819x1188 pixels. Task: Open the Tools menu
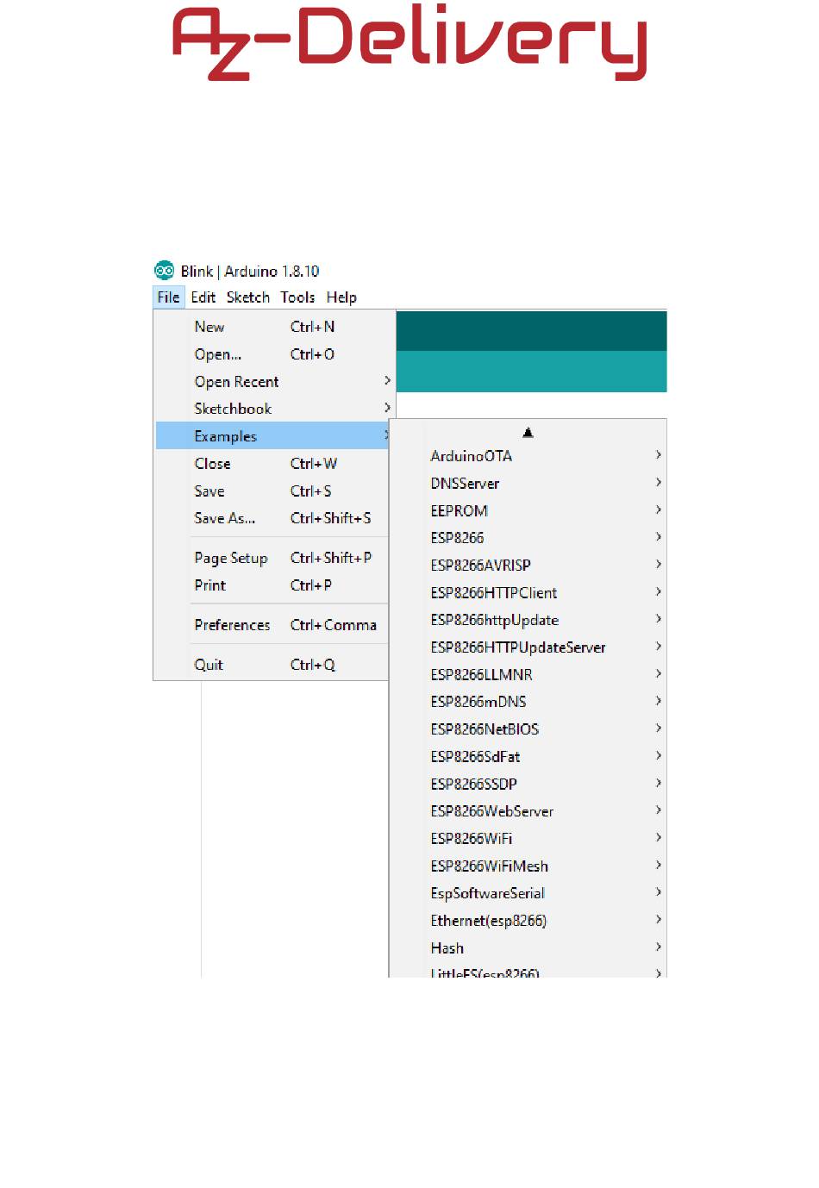coord(297,297)
